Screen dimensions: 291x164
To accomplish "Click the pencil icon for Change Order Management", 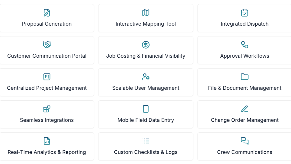I will 245,109.
